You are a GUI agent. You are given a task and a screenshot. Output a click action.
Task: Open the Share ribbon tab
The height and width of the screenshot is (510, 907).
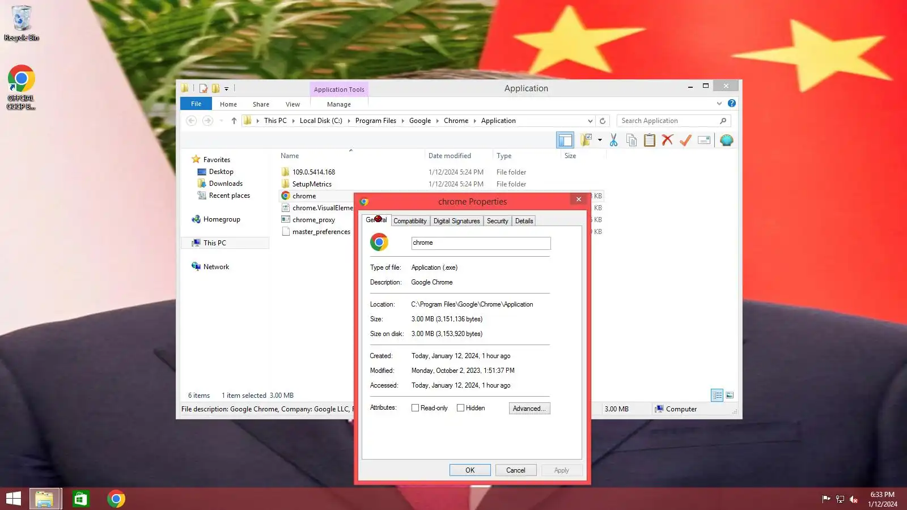point(261,104)
